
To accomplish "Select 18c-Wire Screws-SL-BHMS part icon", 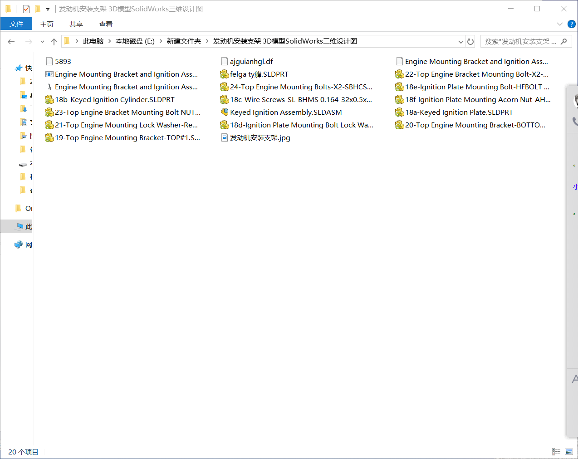I will click(224, 99).
